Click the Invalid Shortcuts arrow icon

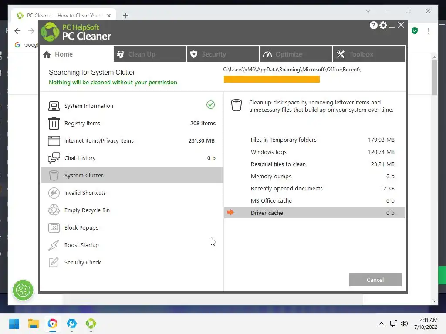(x=54, y=193)
